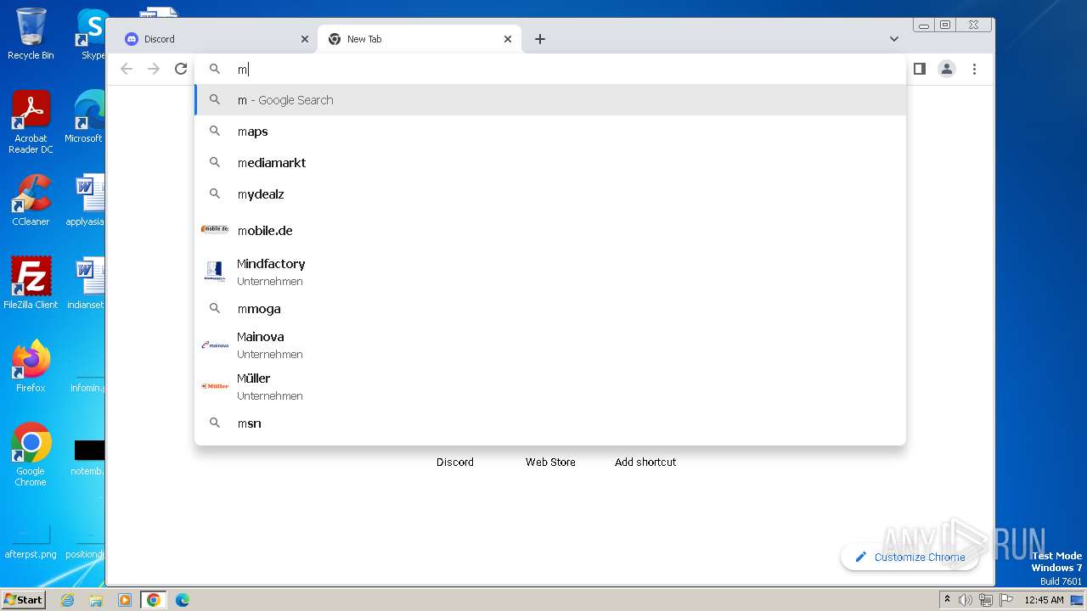Click search icon beside 'maps'
Screen dimensions: 1087x611
tap(215, 132)
